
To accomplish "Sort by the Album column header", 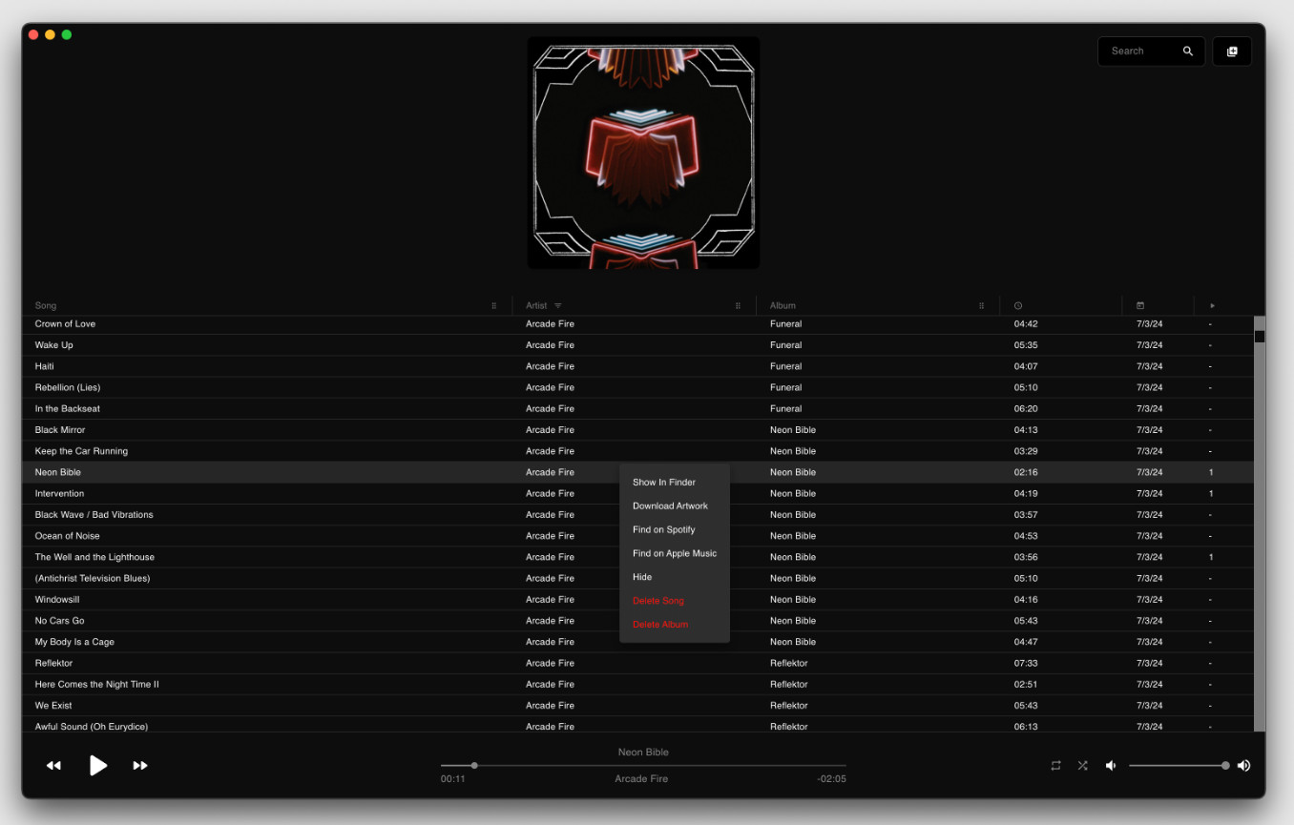I will click(783, 306).
